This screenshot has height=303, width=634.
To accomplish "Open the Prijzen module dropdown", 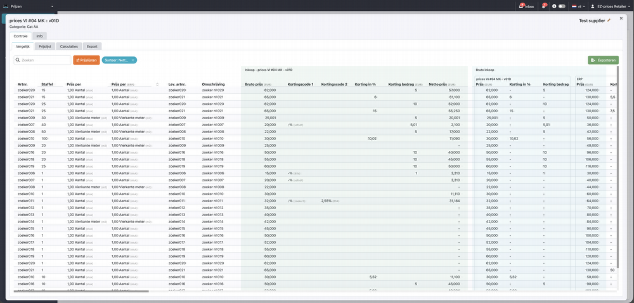I will click(52, 6).
